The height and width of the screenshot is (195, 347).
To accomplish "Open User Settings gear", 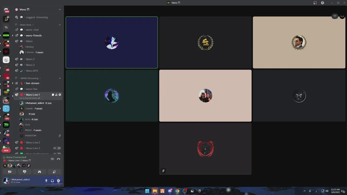I will tap(58, 181).
